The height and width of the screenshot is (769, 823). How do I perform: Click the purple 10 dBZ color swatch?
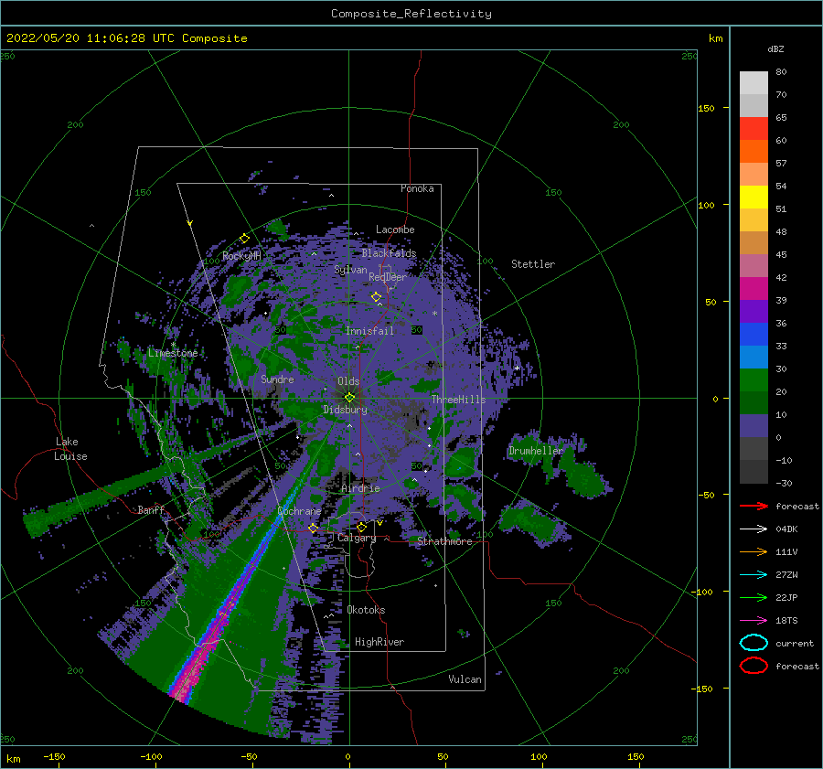754,426
